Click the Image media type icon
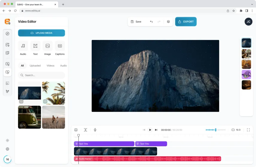 (48, 46)
